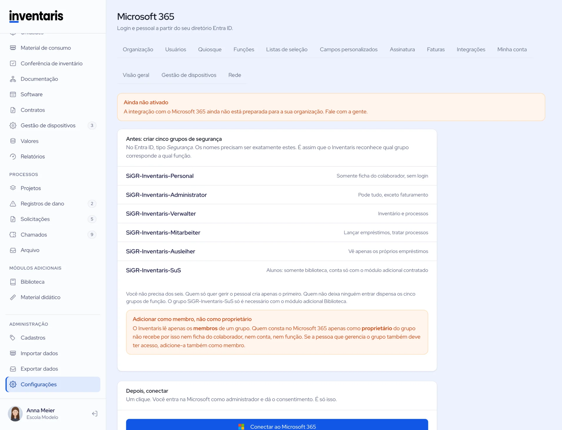Click the SiGR-Inventaris-SuS group name
The height and width of the screenshot is (430, 562).
pos(153,270)
